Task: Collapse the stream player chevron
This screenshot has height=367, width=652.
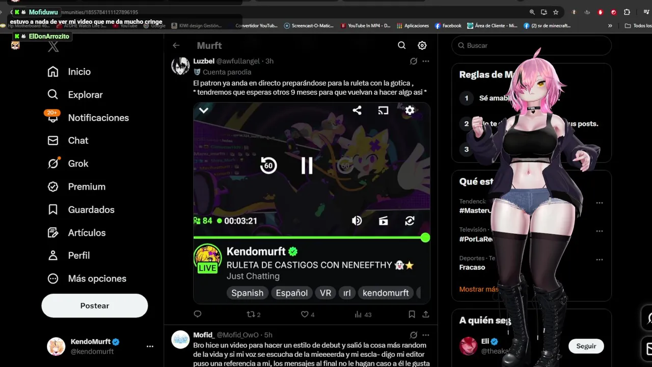Action: pyautogui.click(x=204, y=110)
